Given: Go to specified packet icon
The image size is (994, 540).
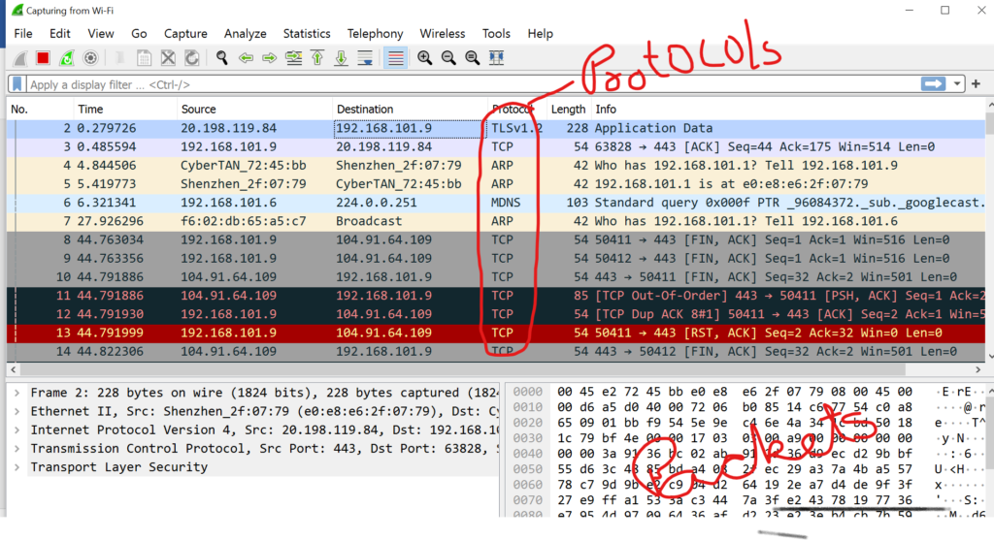Looking at the screenshot, I should pyautogui.click(x=293, y=58).
